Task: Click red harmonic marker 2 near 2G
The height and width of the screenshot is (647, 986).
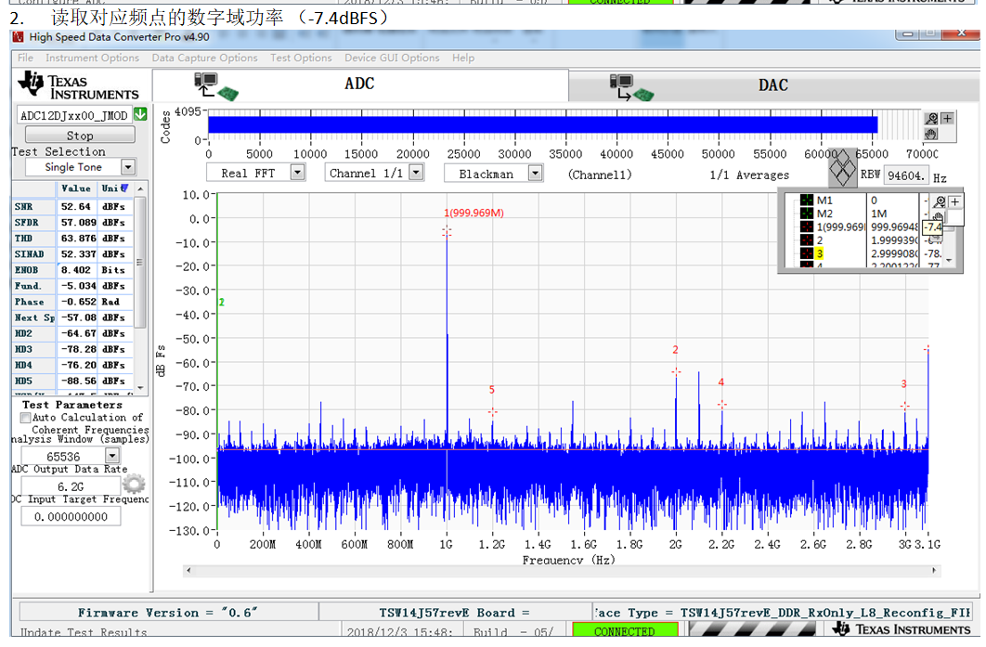Action: coord(676,371)
